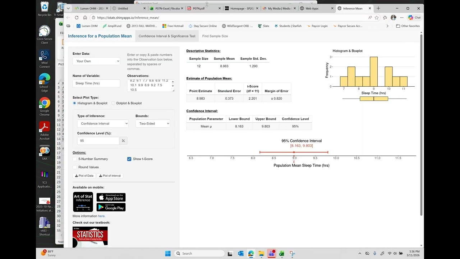The image size is (460, 259).
Task: Open the 'here' more information link
Action: [x=101, y=216]
